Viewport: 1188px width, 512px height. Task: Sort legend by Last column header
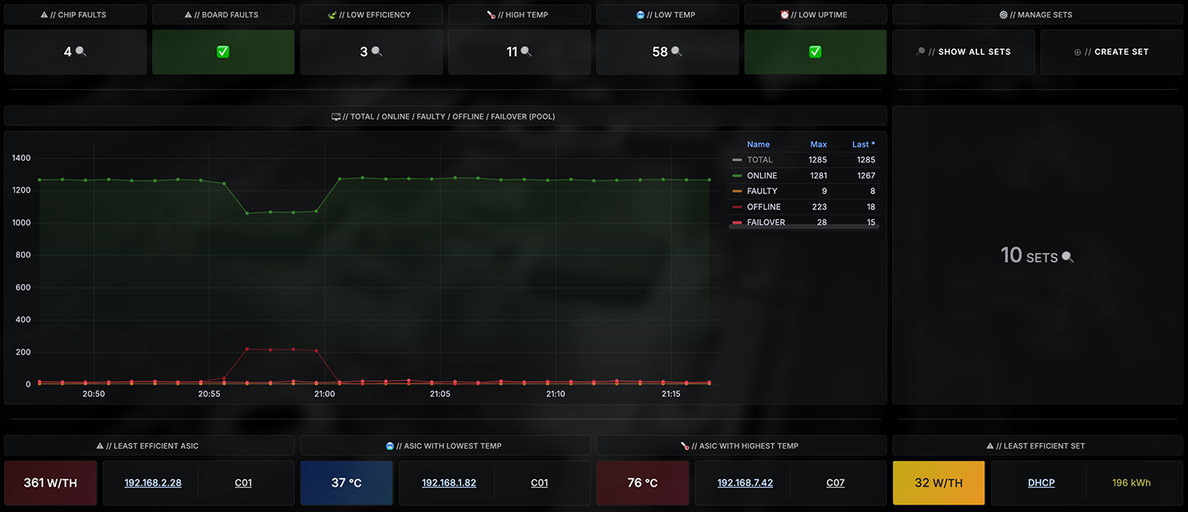(863, 144)
